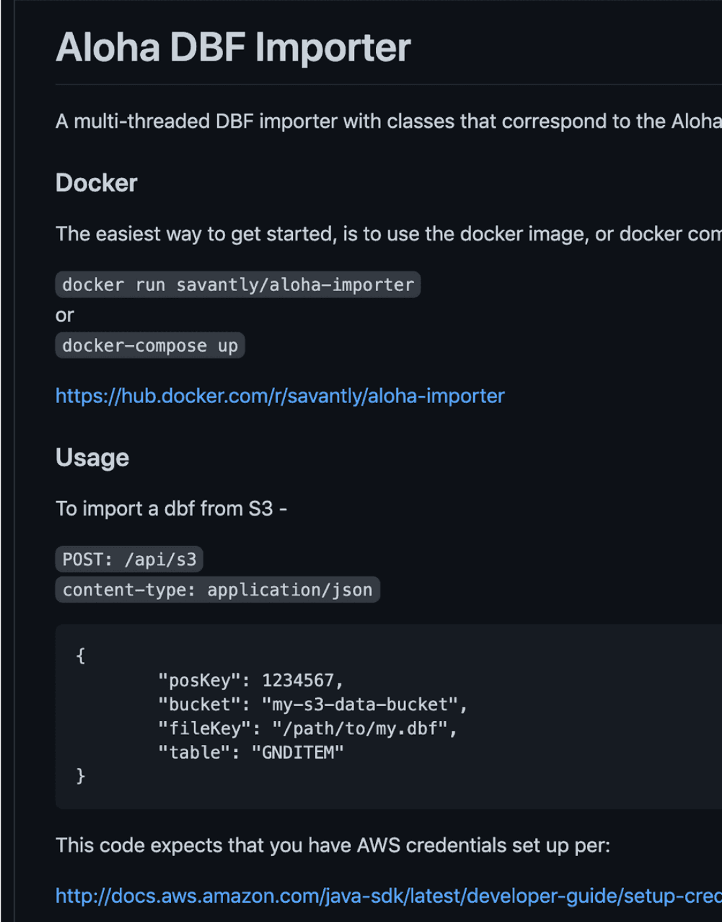Click the docker run savantly/aloha-importer code snippet
Screen dimensions: 722x922
238,285
